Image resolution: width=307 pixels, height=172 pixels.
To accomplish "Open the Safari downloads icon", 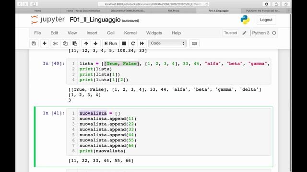I will (x=267, y=4).
